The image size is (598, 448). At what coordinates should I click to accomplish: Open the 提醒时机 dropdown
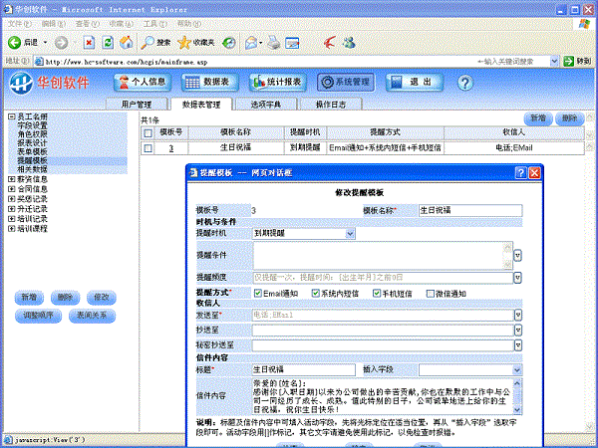click(x=350, y=234)
